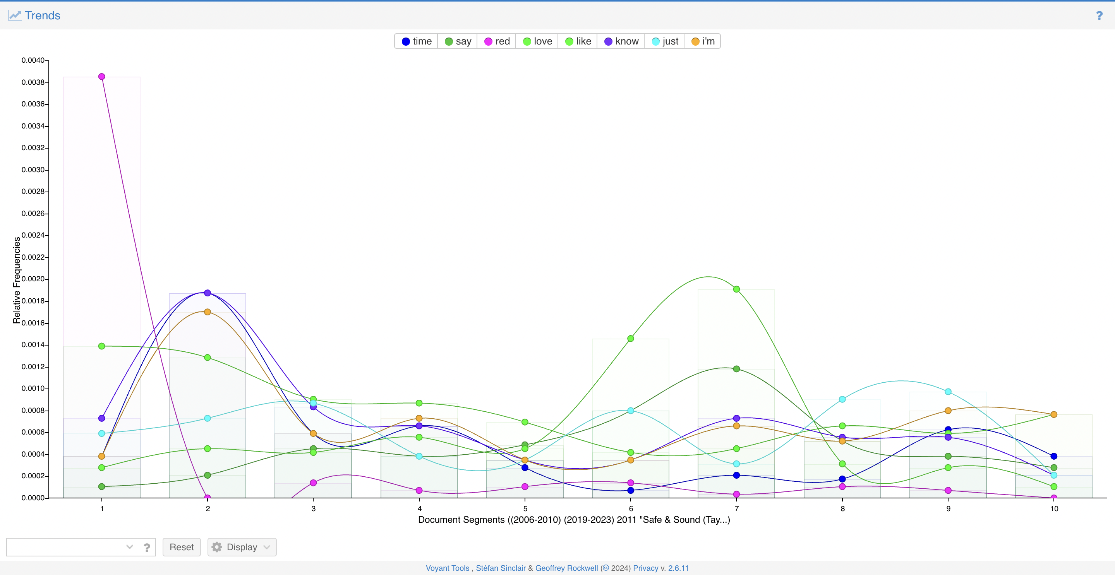Click the Reset button
The height and width of the screenshot is (575, 1115).
tap(181, 547)
